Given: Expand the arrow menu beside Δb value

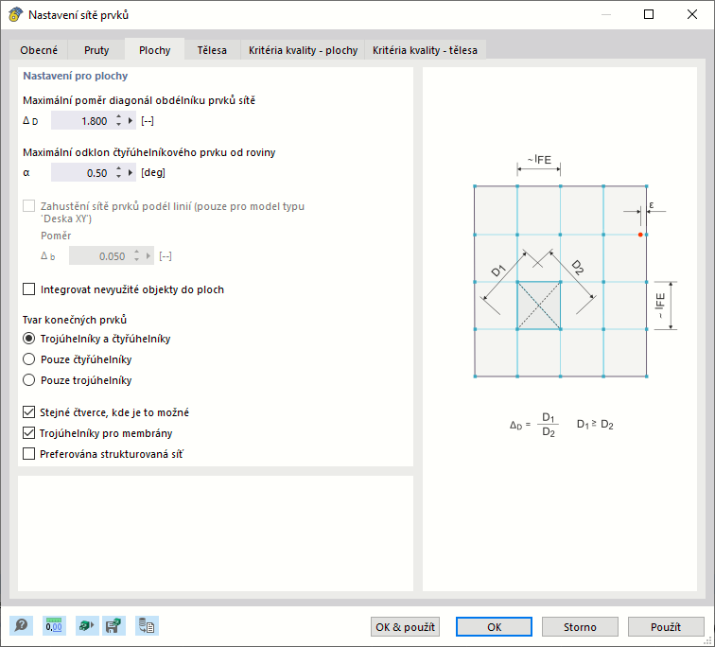Looking at the screenshot, I should (x=148, y=255).
